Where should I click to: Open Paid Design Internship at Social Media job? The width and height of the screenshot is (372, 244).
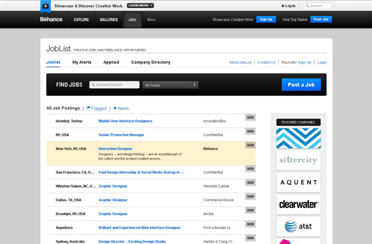click(141, 172)
